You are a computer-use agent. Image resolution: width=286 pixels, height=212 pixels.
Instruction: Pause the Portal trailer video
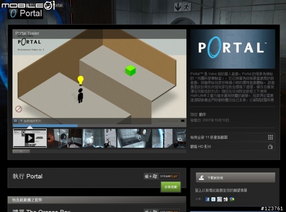click(x=15, y=121)
